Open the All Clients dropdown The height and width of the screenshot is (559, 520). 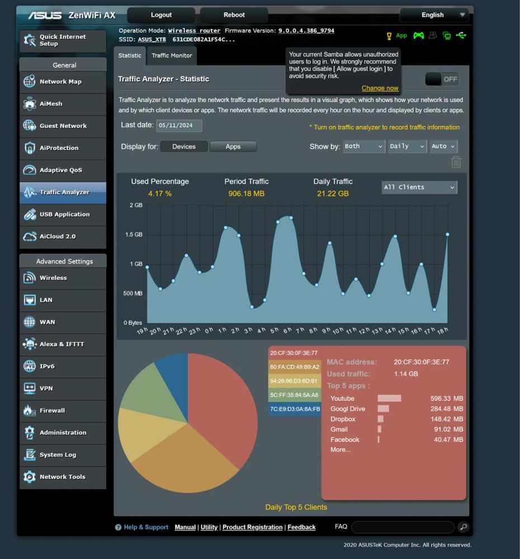[x=419, y=187]
